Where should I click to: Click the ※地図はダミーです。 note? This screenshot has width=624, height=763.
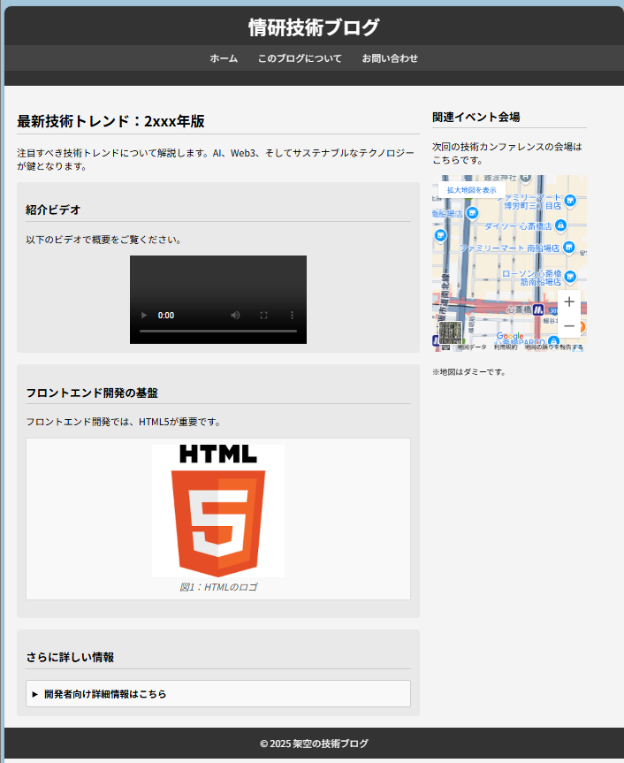[470, 371]
